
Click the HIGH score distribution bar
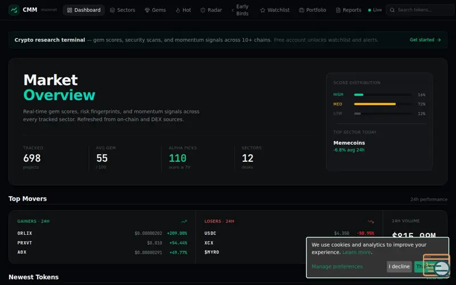point(382,95)
